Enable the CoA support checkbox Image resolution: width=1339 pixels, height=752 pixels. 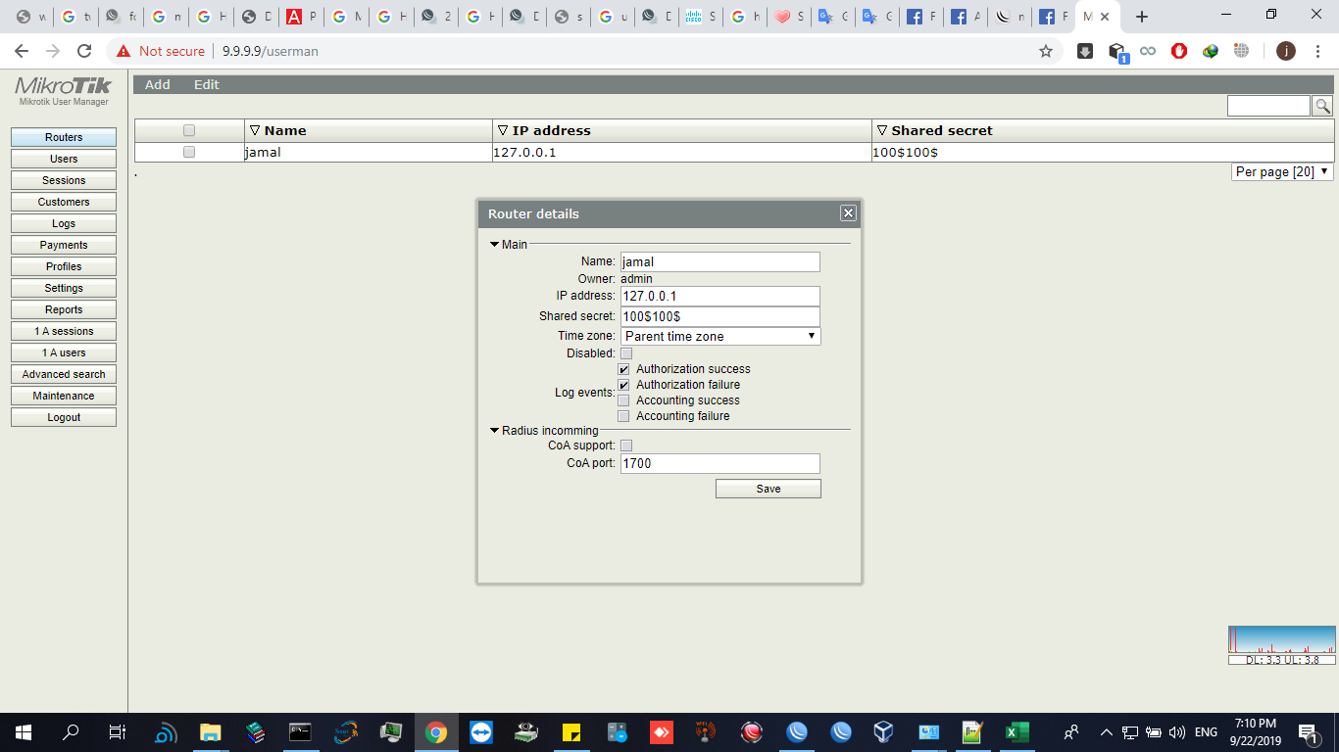click(626, 446)
